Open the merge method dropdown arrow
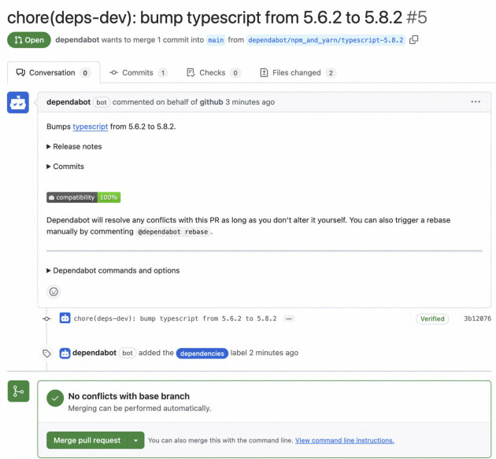Viewport: 496px width, 459px height. click(136, 440)
